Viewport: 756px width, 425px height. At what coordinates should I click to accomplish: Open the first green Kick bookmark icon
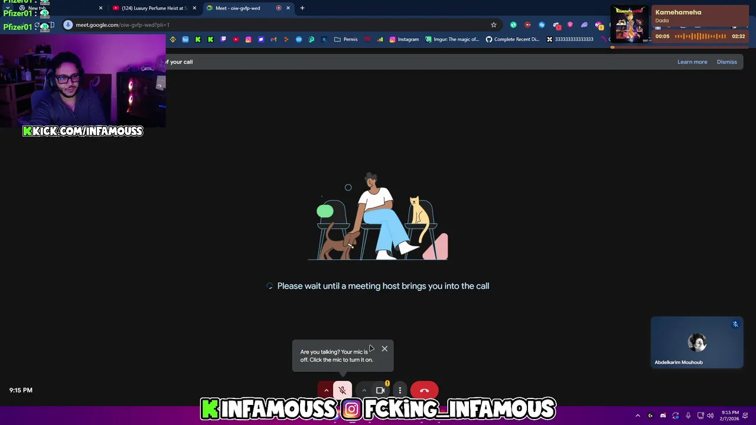coord(198,40)
